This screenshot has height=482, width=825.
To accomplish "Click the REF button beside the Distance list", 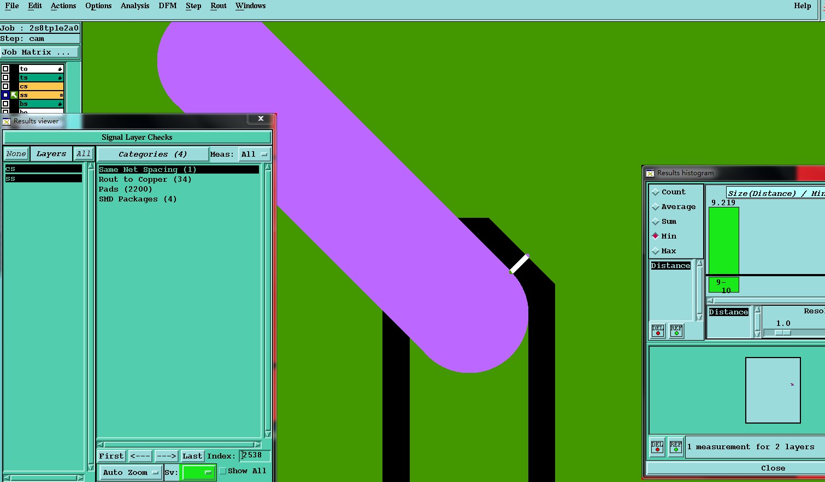I will pos(676,331).
